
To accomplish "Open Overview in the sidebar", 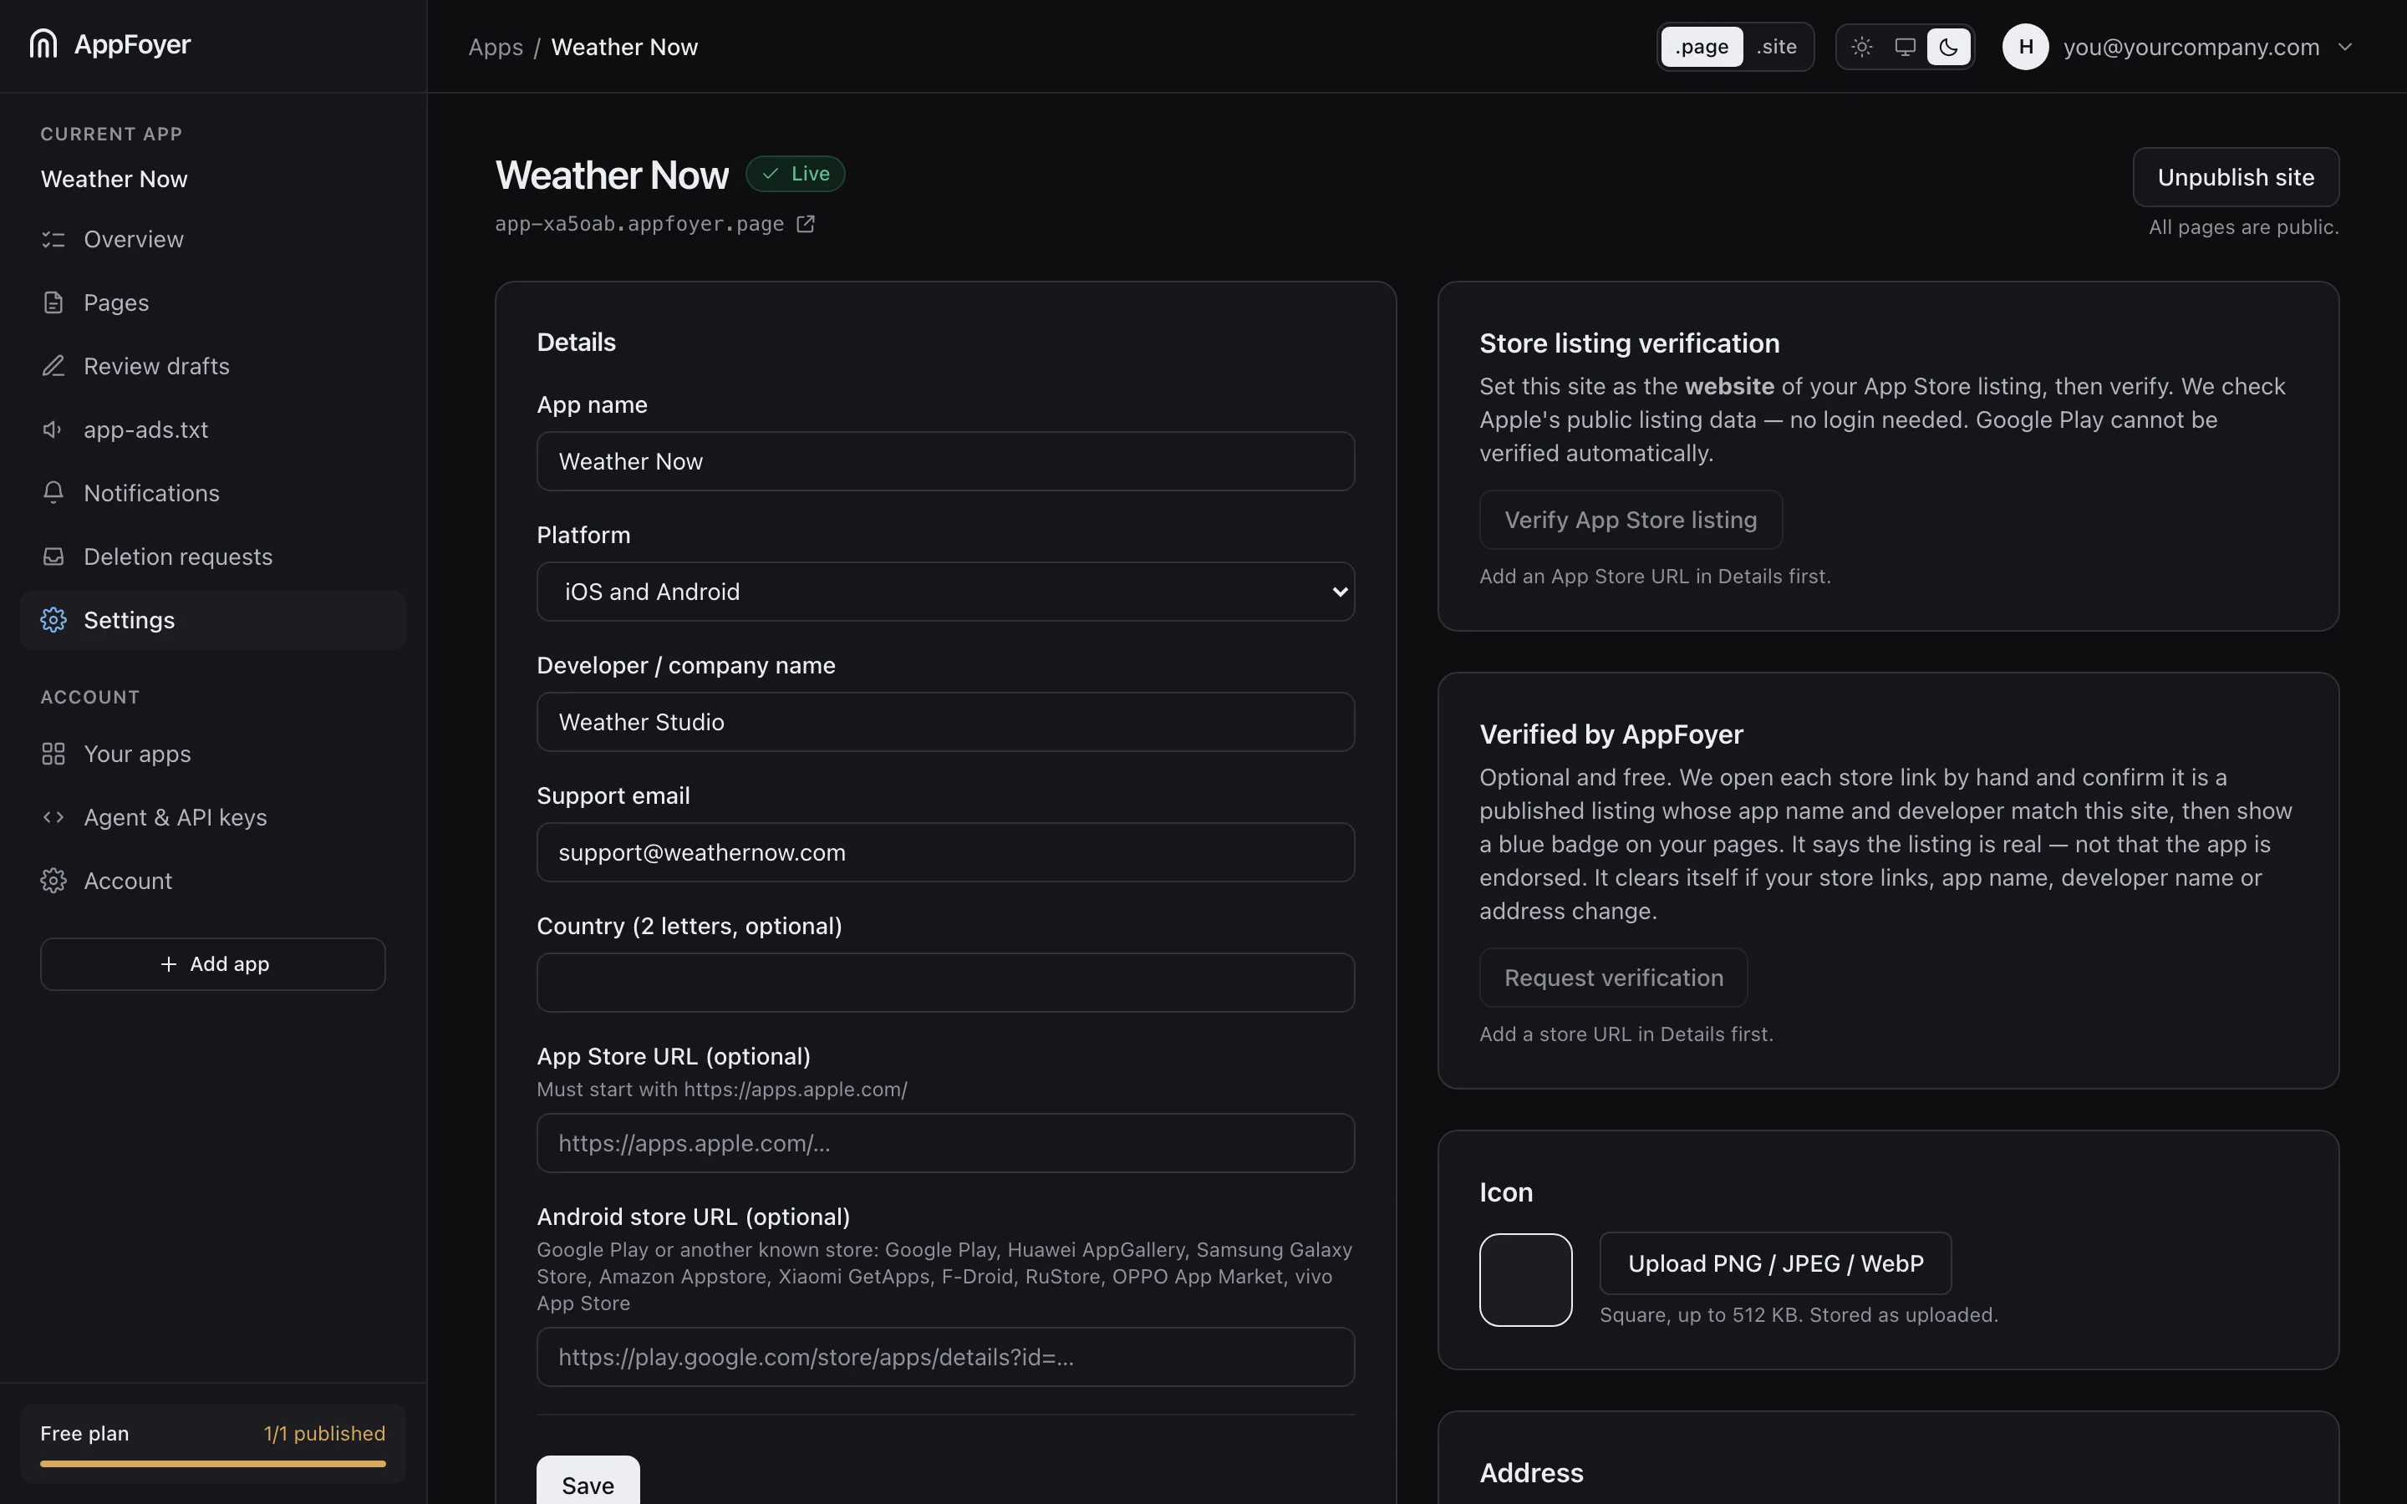I will pyautogui.click(x=213, y=240).
